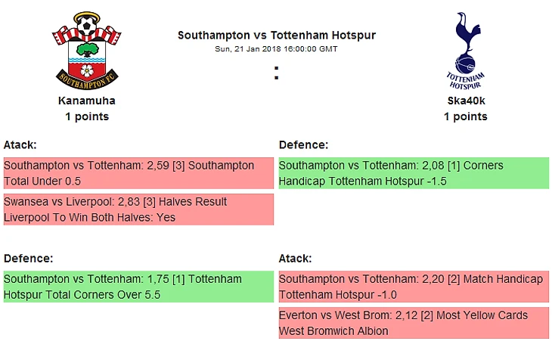Click the Atack heading above Southampton Total Under bet

click(x=20, y=144)
